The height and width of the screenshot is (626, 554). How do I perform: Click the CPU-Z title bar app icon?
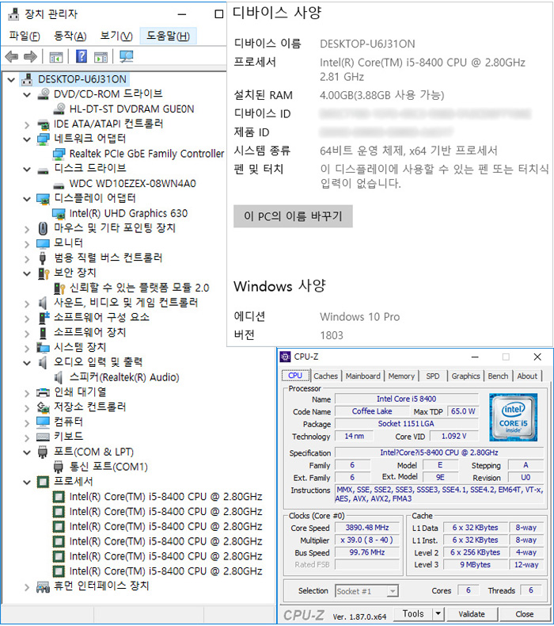pyautogui.click(x=285, y=357)
